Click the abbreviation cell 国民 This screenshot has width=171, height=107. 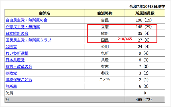[105, 40]
